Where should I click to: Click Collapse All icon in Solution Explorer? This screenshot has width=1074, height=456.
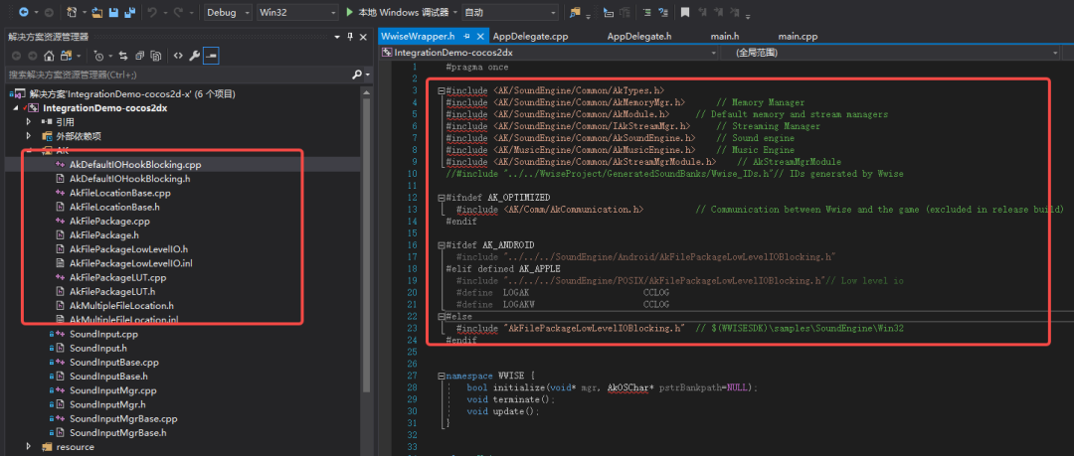click(x=138, y=56)
